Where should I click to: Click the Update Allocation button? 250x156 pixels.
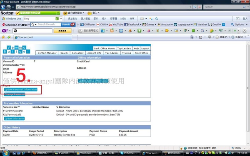(x=14, y=119)
